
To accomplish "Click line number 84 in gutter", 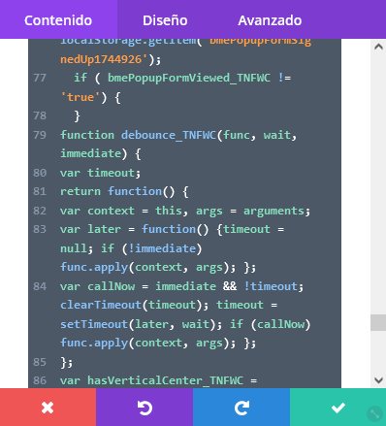I will (x=40, y=286).
